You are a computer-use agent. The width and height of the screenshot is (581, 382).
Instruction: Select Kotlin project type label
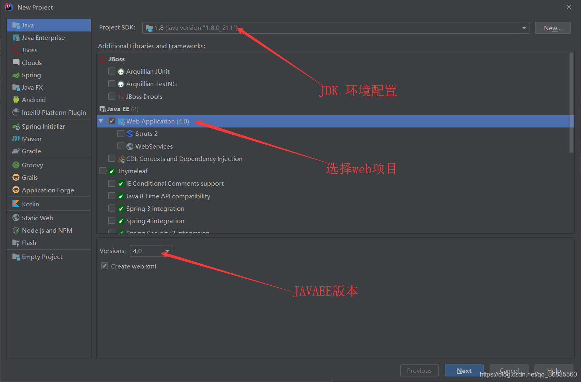(x=30, y=204)
